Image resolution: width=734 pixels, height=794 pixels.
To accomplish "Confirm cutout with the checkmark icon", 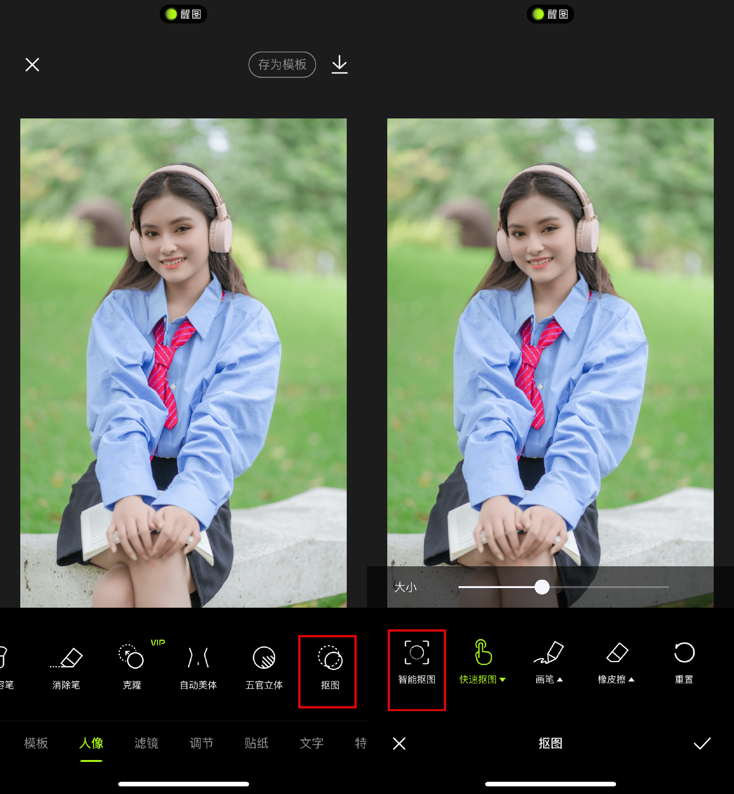I will 702,743.
